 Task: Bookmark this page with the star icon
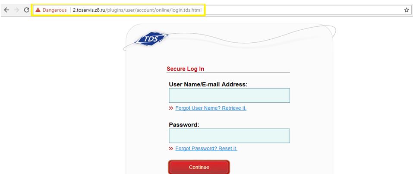pos(407,10)
